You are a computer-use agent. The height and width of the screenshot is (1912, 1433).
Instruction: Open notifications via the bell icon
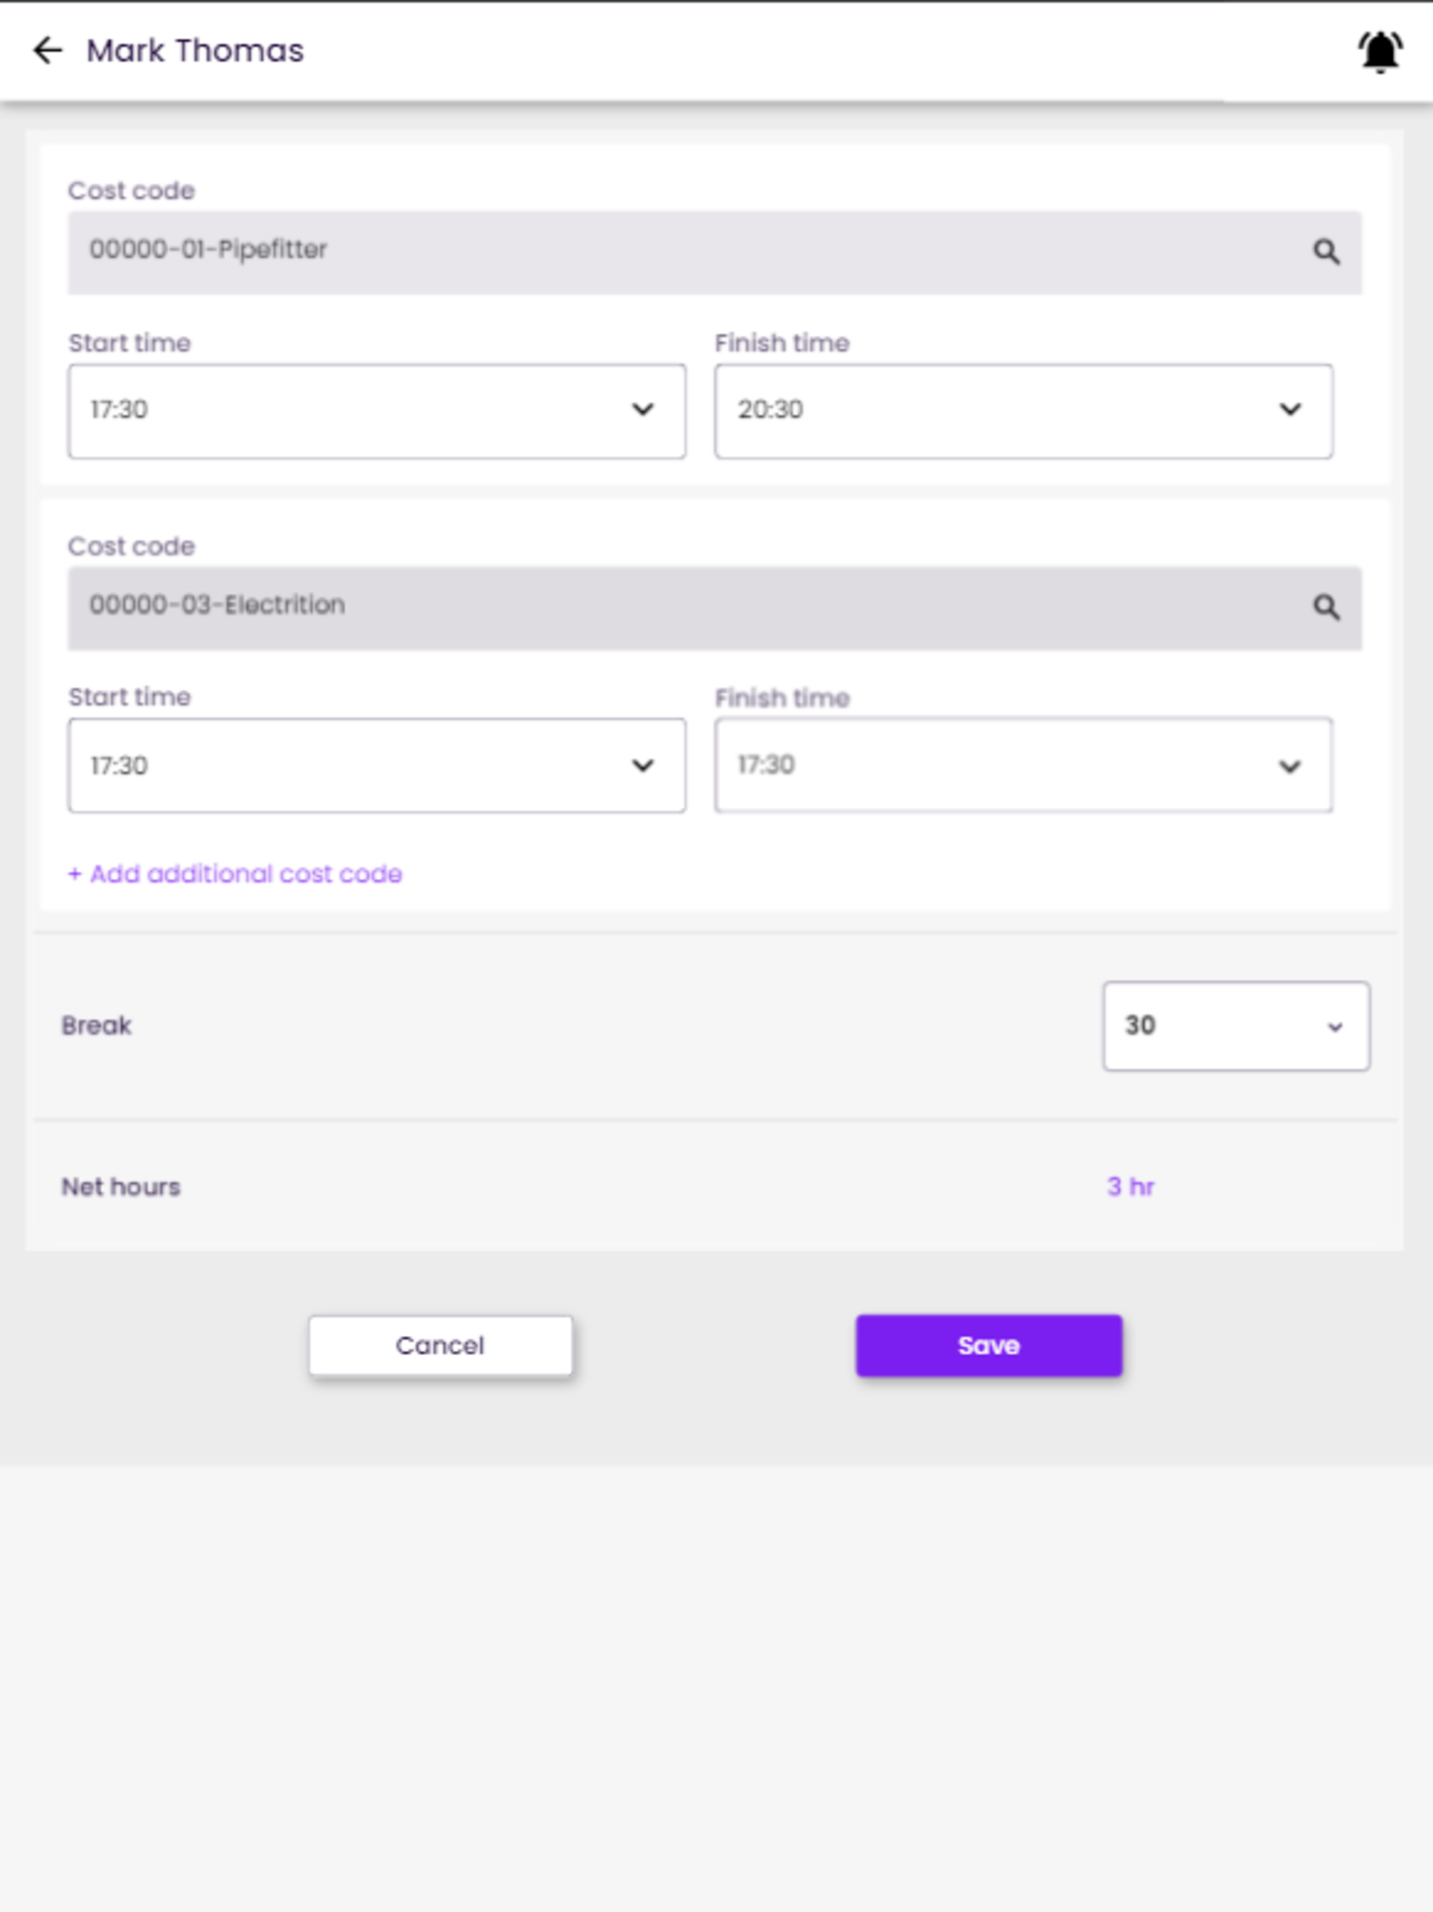[x=1379, y=52]
